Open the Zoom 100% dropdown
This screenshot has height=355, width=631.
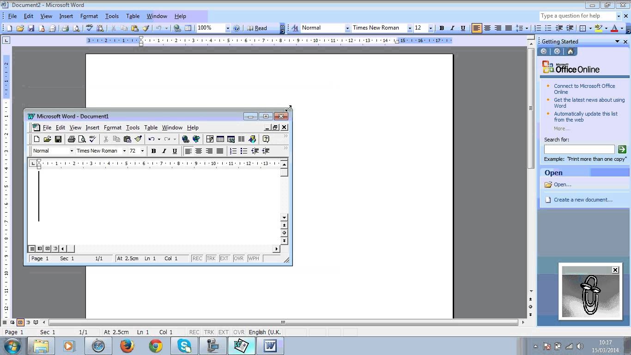(227, 28)
